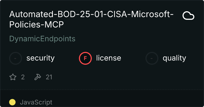Click the dash inside the quality badge
This screenshot has height=107, width=204.
pyautogui.click(x=152, y=58)
